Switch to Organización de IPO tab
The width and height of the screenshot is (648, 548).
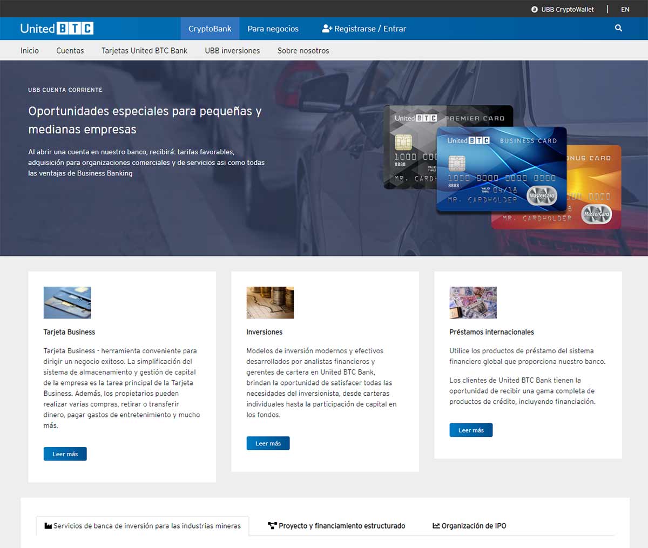469,526
